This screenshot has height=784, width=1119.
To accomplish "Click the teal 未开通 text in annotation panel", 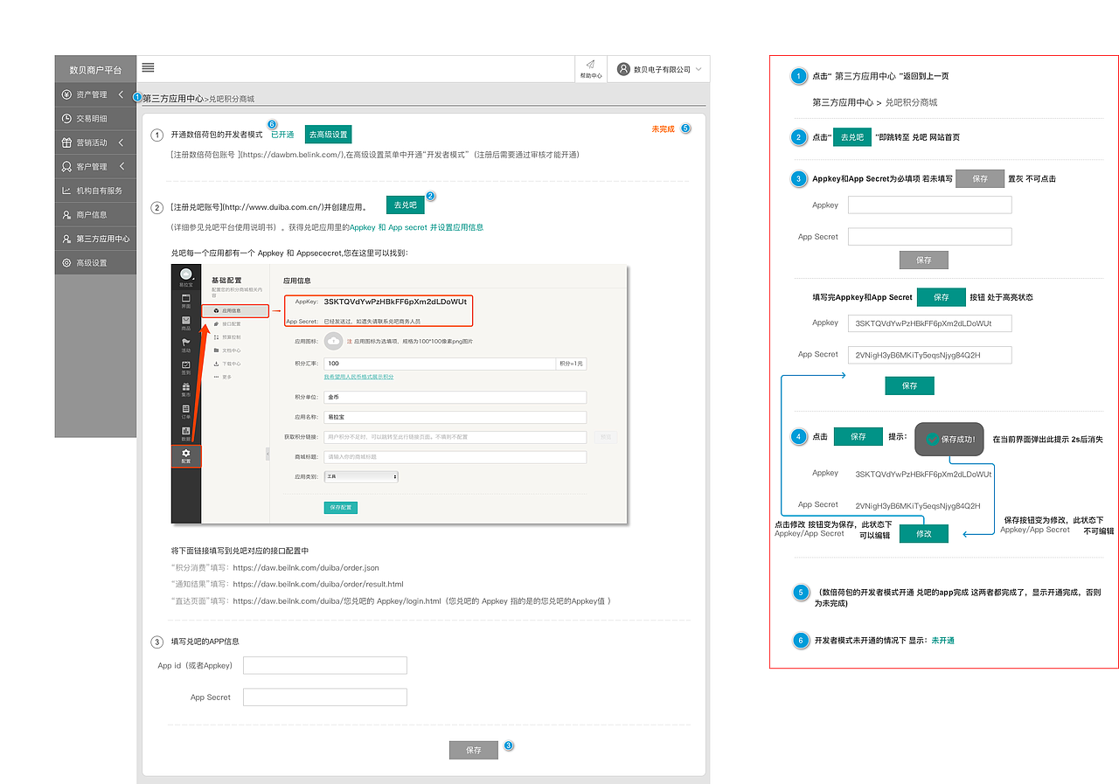I will [x=942, y=641].
